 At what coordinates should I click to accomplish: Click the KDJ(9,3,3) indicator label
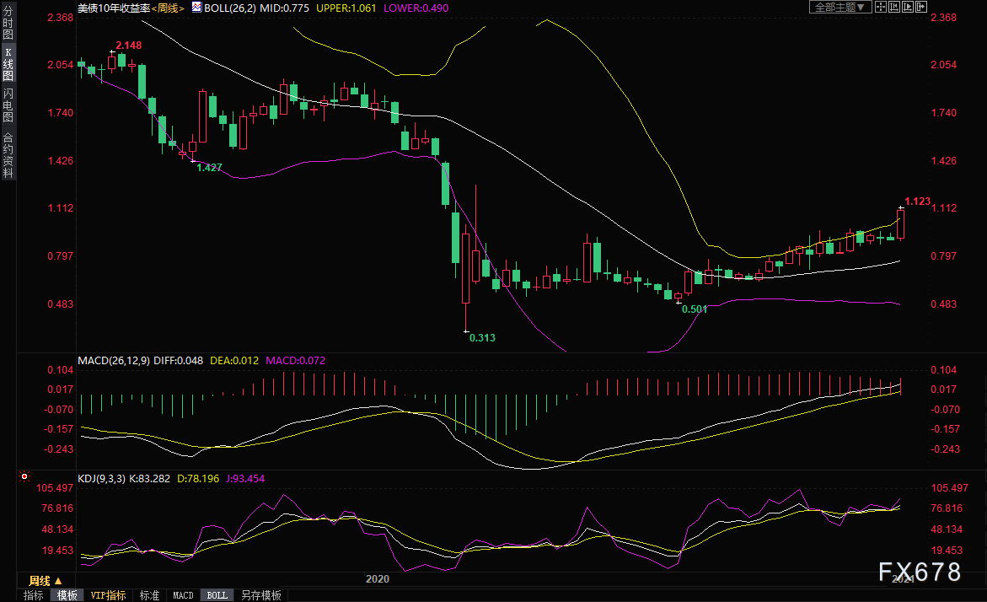pyautogui.click(x=101, y=479)
